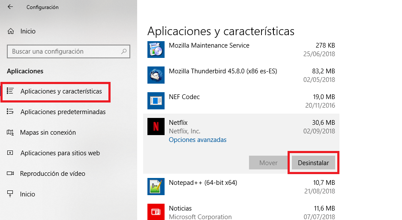Click the 20/11/2016 install date
Viewport: 402px width, 220px height.
(320, 105)
